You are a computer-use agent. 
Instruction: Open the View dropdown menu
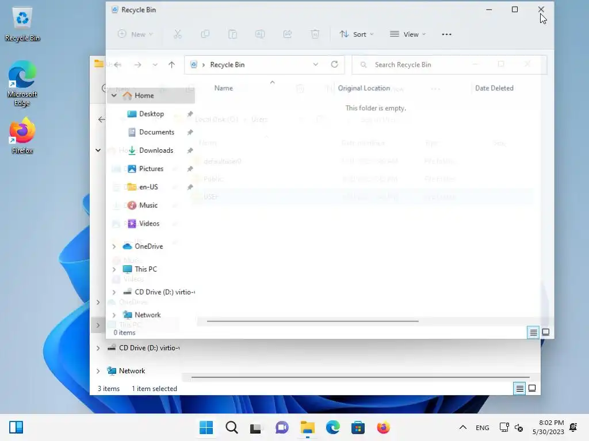pos(408,34)
